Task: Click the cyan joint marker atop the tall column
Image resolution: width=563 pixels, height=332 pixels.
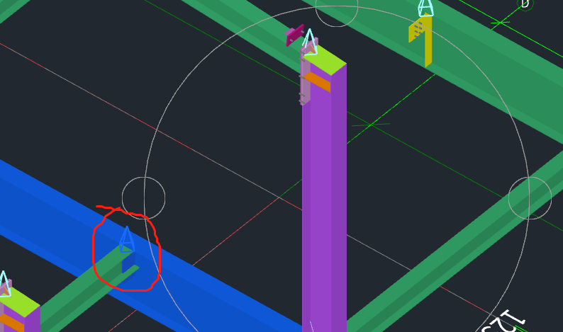Action: (309, 42)
